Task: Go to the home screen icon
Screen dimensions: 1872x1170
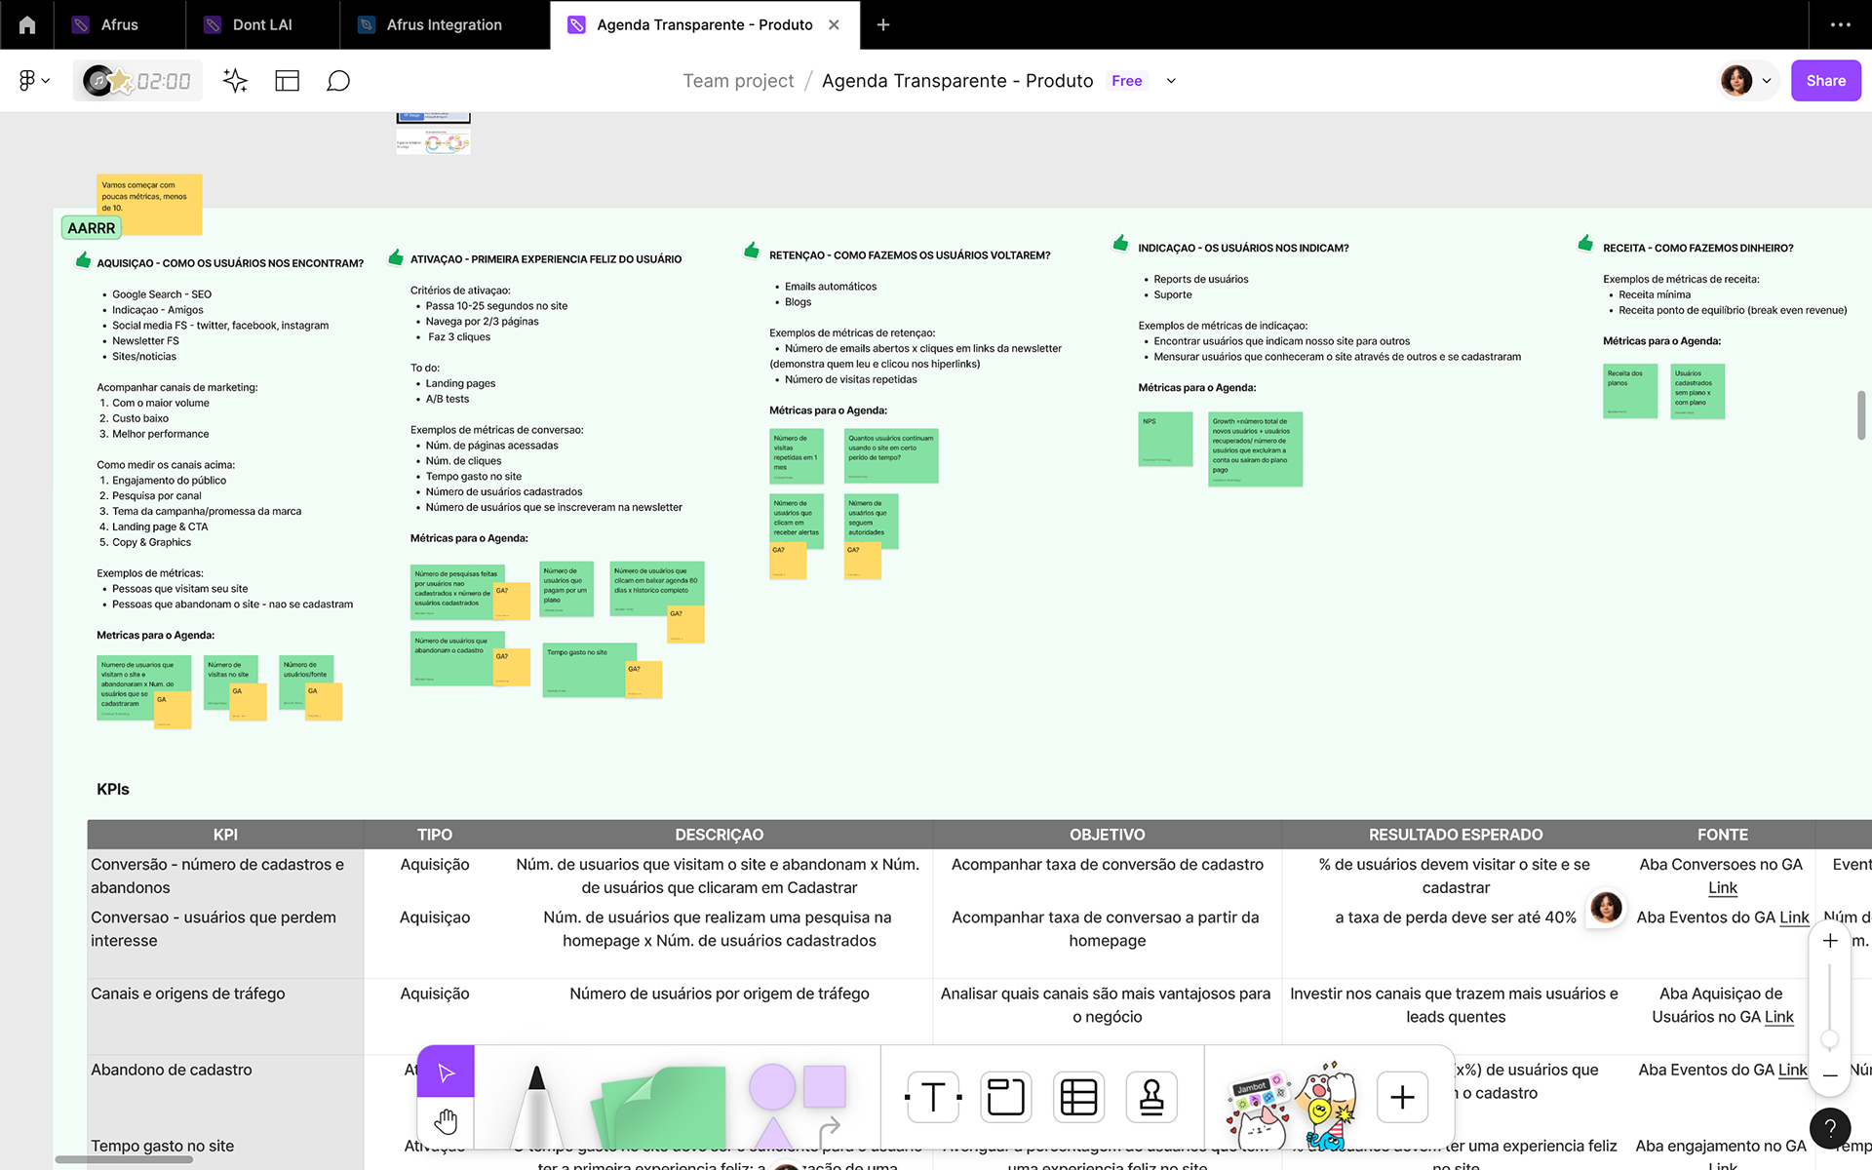Action: (27, 24)
